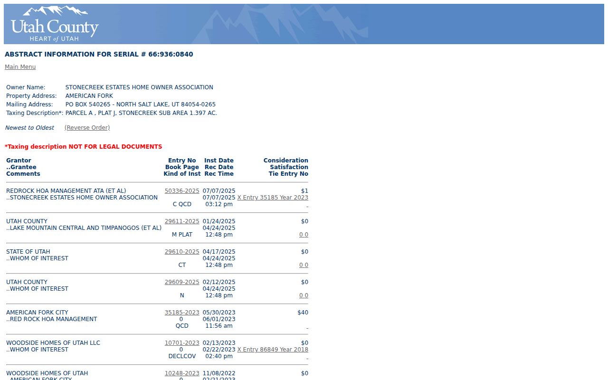Open entry number 29609-2025
The width and height of the screenshot is (608, 380).
click(182, 282)
